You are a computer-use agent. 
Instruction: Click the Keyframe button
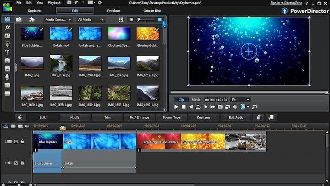pyautogui.click(x=203, y=118)
